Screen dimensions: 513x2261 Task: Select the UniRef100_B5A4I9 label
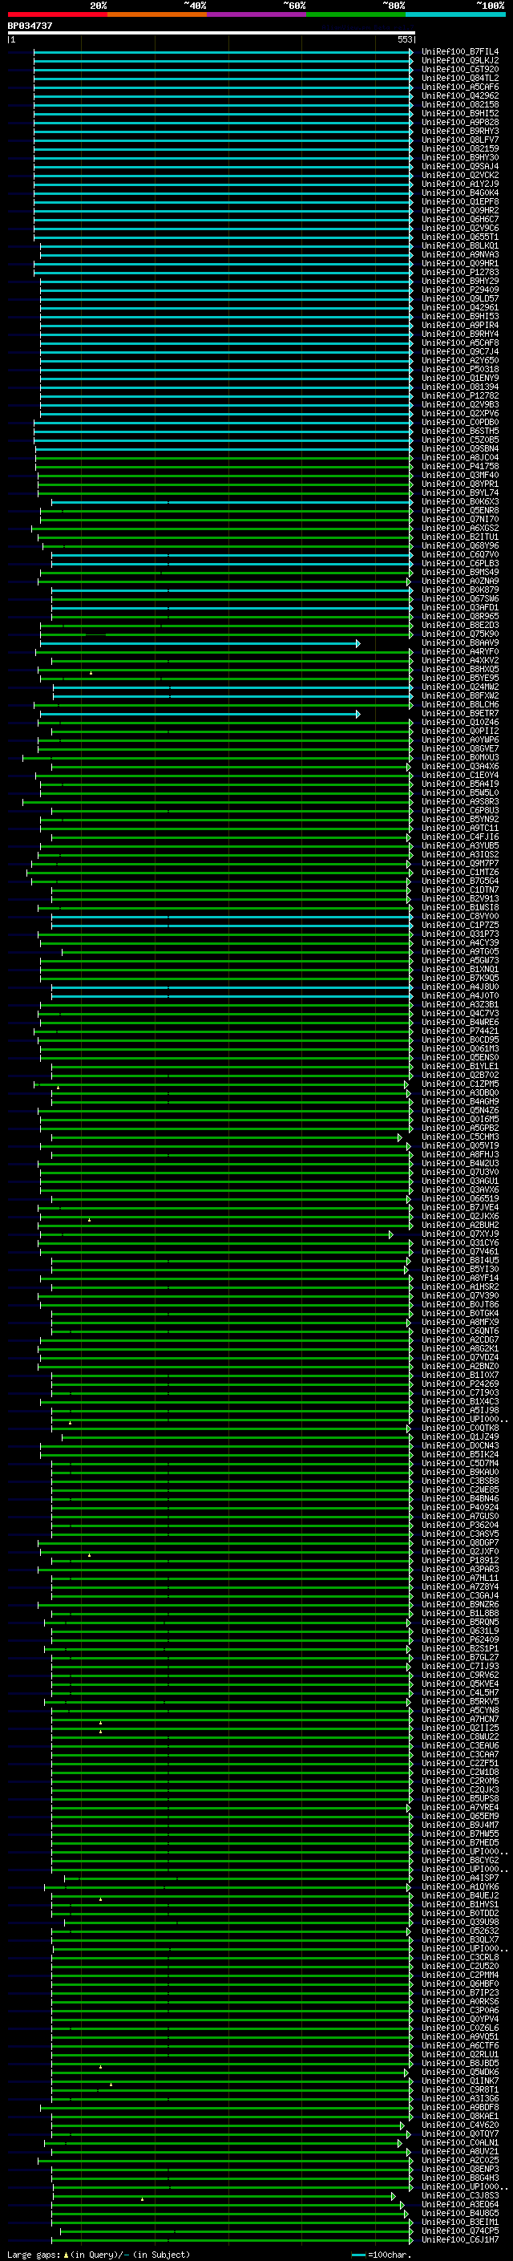pyautogui.click(x=460, y=784)
